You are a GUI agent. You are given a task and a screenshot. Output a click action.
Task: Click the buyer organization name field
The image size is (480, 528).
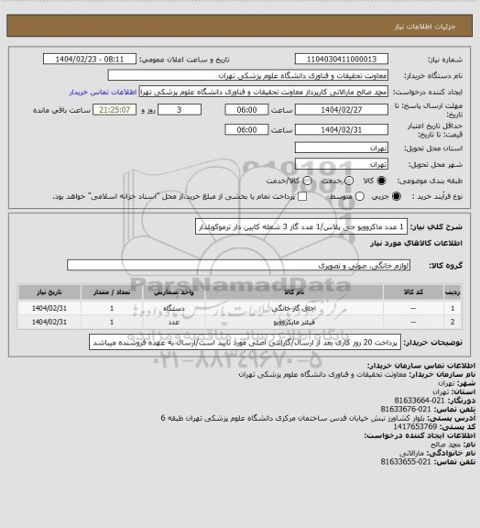[x=247, y=75]
